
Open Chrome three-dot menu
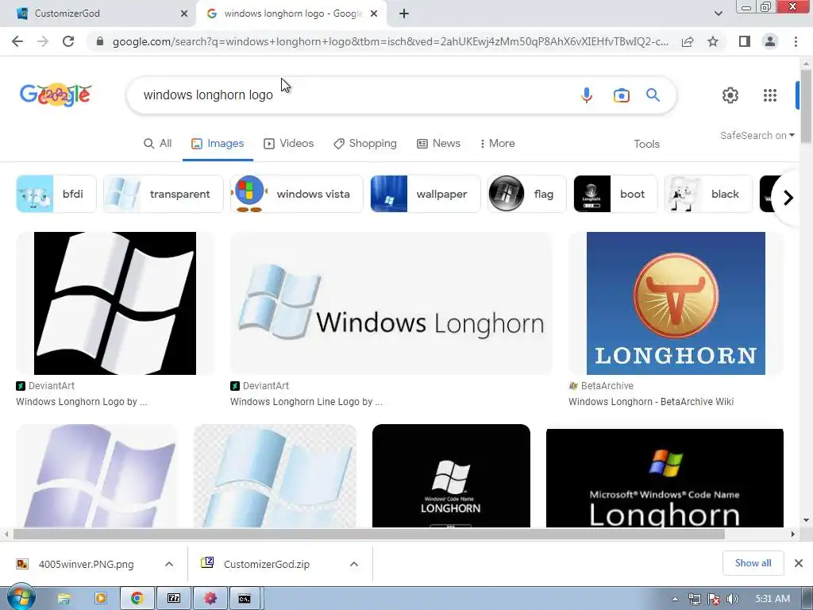coord(796,41)
